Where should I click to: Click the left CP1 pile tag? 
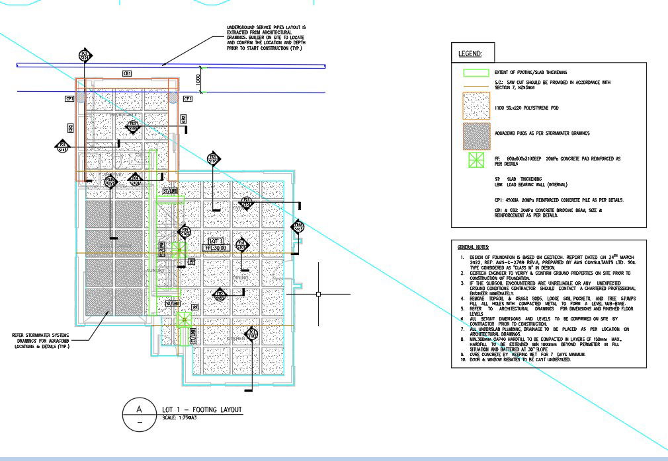pyautogui.click(x=69, y=98)
